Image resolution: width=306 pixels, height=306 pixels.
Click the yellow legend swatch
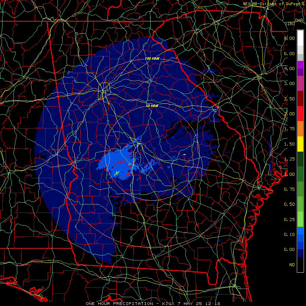pyautogui.click(x=300, y=144)
